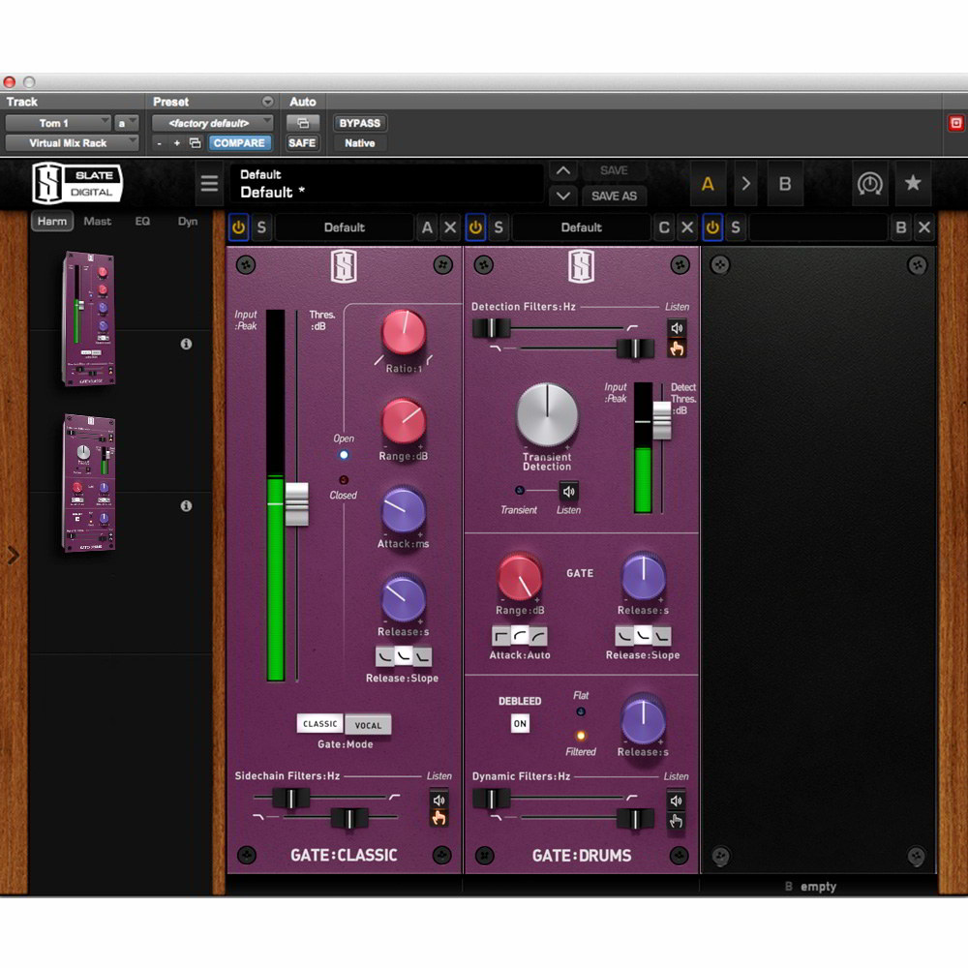Screen dimensions: 968x968
Task: Open Gate Classic Default preset field
Action: (345, 227)
